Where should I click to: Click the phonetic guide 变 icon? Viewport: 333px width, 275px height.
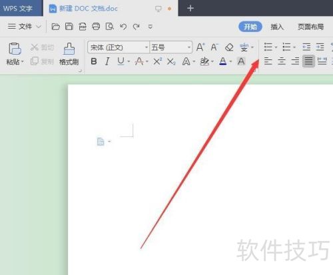coord(244,47)
